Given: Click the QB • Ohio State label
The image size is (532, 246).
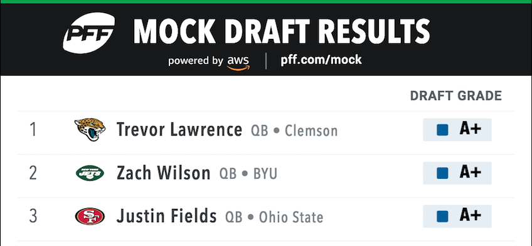Looking at the screenshot, I should (x=274, y=218).
